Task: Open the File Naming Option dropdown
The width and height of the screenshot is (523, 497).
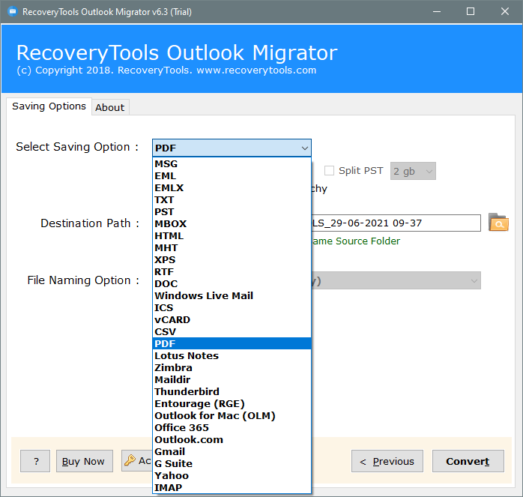Action: pyautogui.click(x=396, y=280)
